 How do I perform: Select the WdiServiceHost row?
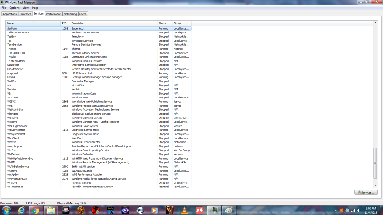(x=99, y=130)
